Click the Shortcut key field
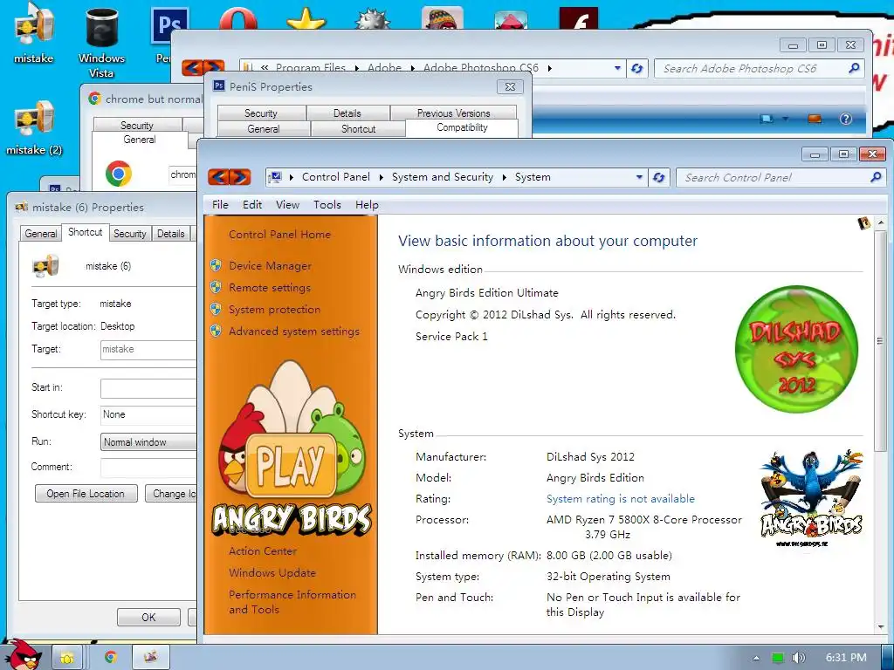Image resolution: width=894 pixels, height=670 pixels. coord(148,414)
